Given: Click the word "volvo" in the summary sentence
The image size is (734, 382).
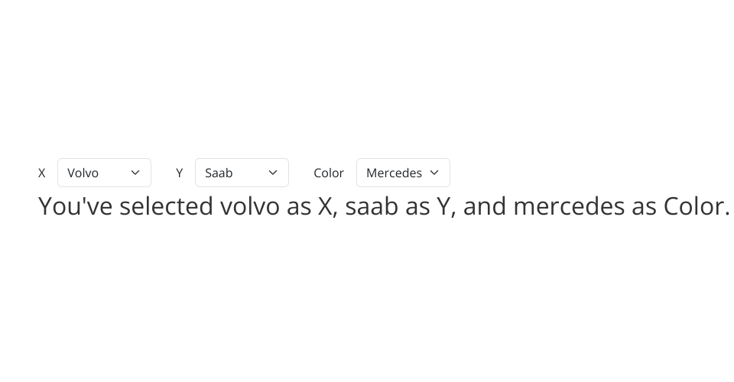Looking at the screenshot, I should (x=250, y=206).
